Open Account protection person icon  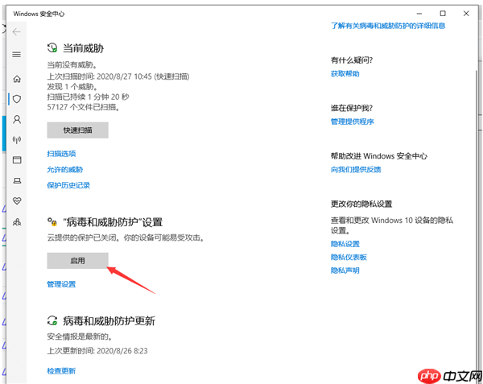[17, 119]
